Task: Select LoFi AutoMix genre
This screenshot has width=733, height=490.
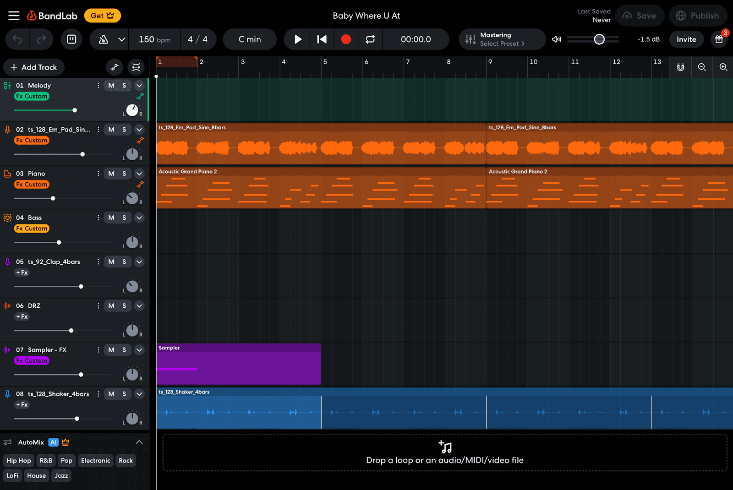Action: [12, 476]
